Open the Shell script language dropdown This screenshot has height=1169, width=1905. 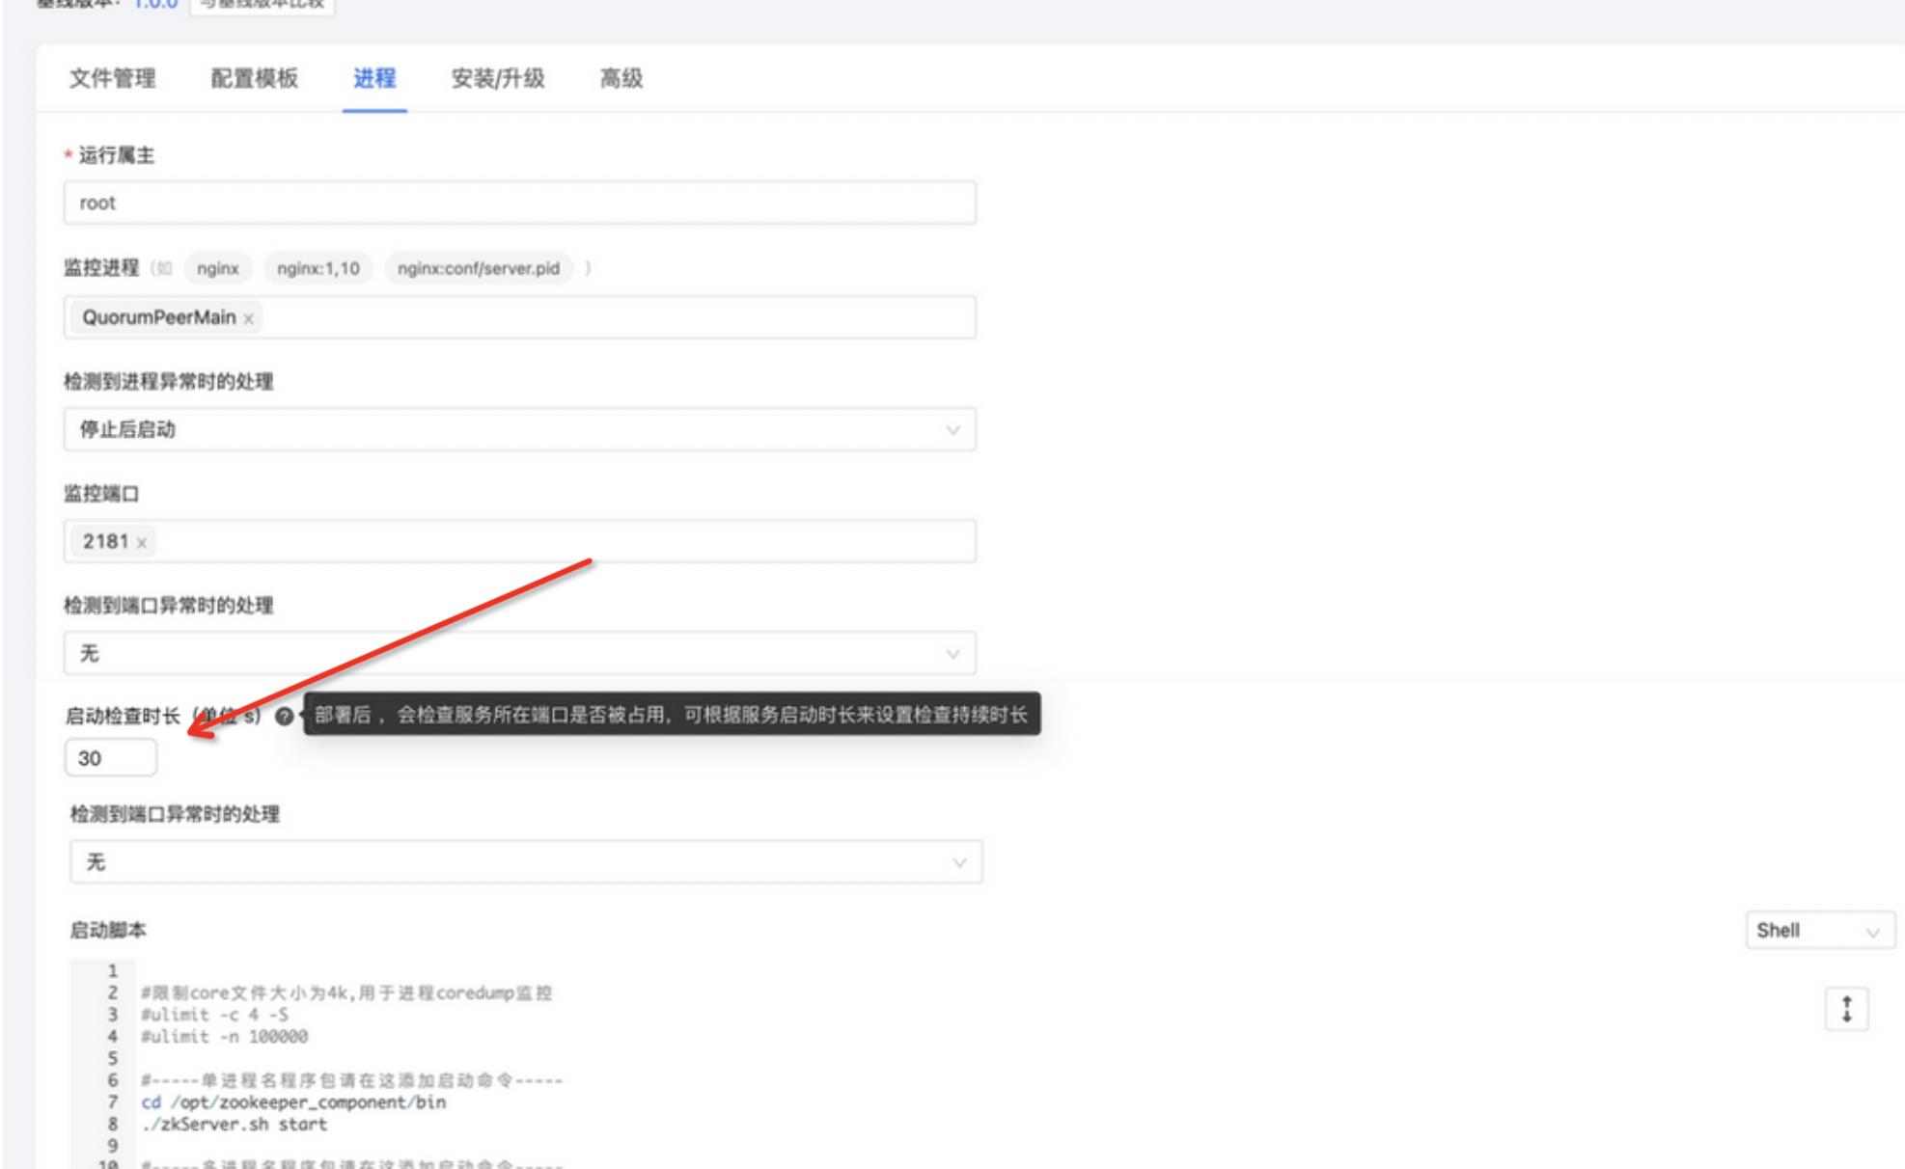click(x=1819, y=932)
